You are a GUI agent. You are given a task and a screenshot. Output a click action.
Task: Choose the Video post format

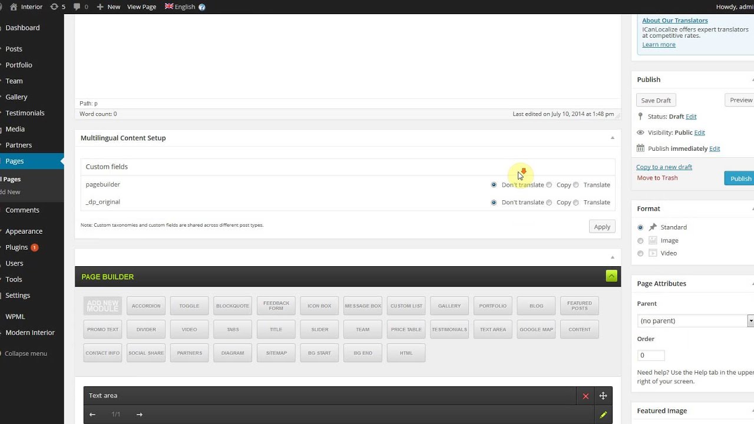[640, 253]
